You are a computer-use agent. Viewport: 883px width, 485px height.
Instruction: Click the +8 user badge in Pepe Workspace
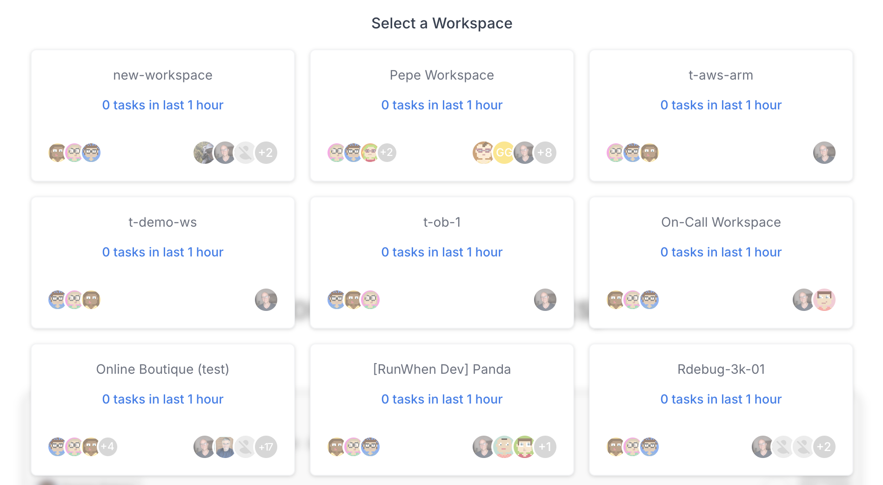pyautogui.click(x=545, y=153)
